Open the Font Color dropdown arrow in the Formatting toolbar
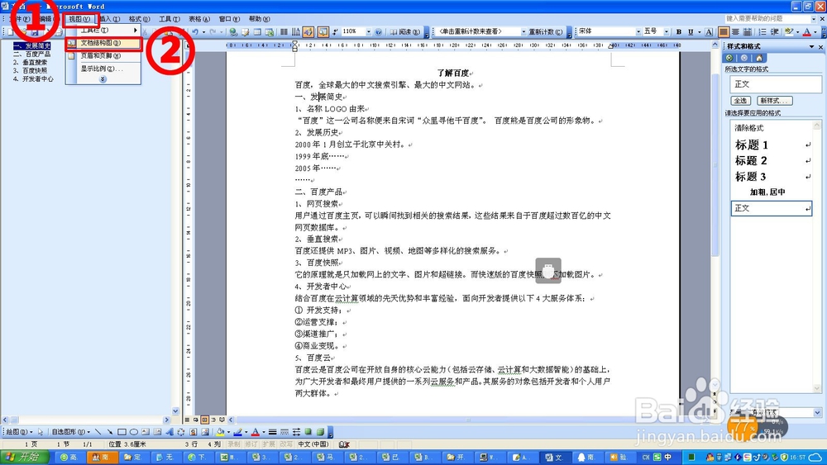 (815, 31)
